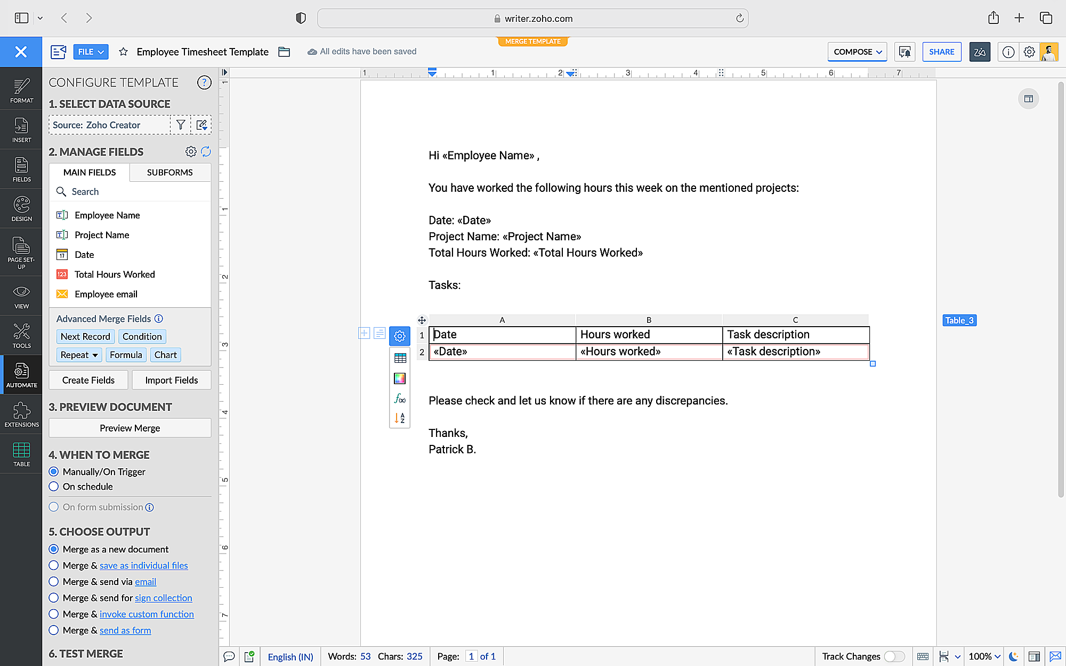1066x666 pixels.
Task: Open the Fields sidebar panel
Action: pos(21,169)
